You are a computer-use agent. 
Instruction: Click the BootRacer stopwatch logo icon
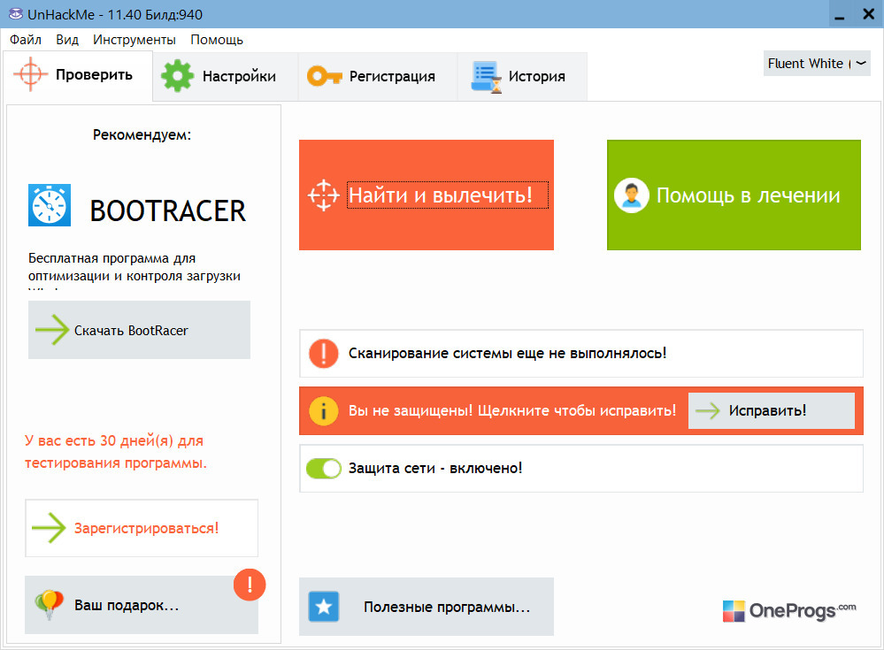[50, 205]
